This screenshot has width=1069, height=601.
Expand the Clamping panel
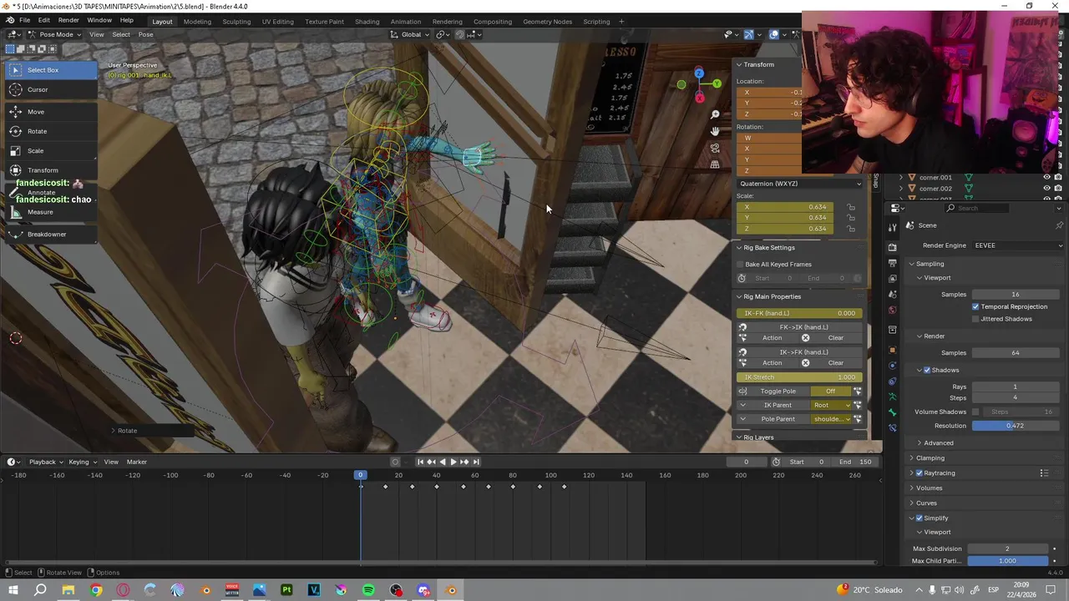[929, 458]
